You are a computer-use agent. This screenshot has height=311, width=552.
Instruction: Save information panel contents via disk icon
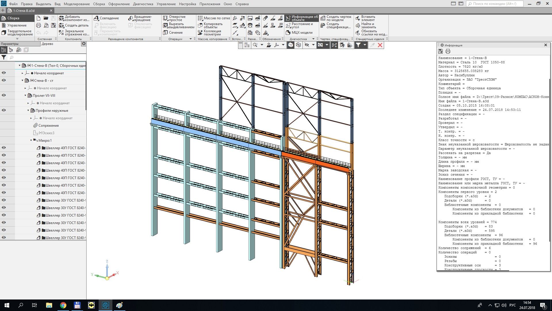(x=440, y=51)
